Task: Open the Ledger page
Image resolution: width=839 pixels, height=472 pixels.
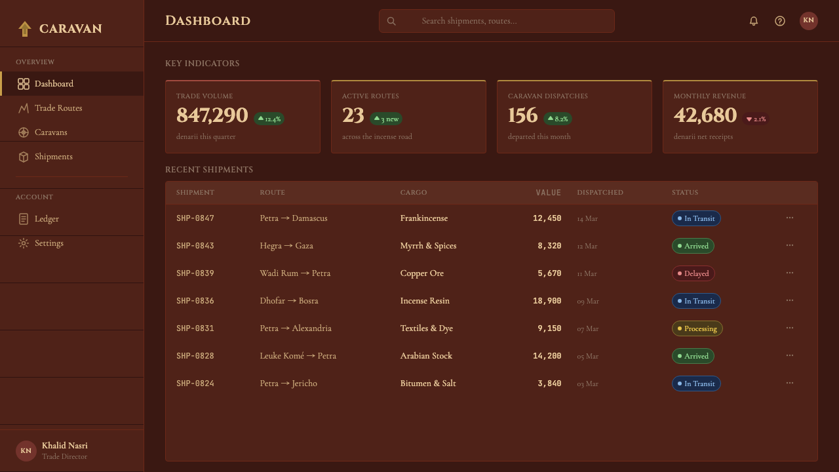Action: 72,219
